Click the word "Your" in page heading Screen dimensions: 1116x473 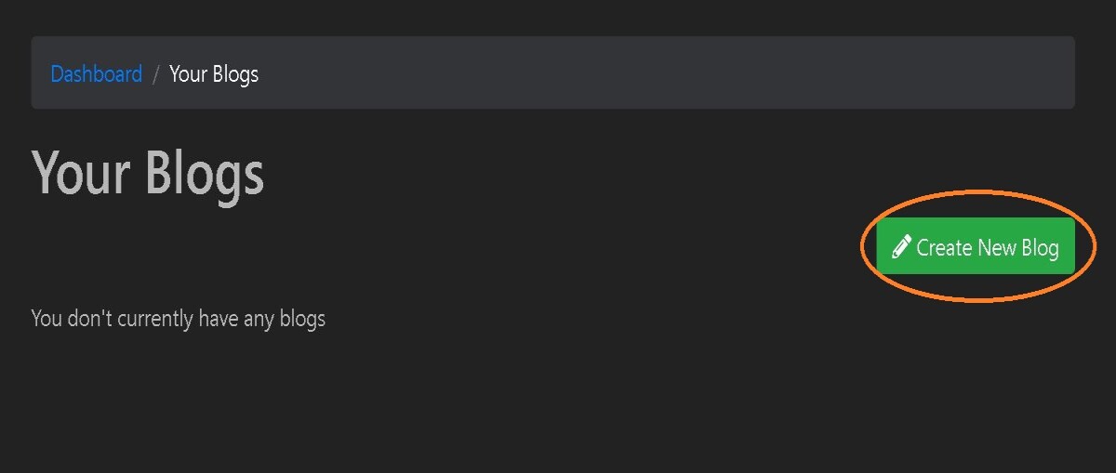[x=84, y=175]
